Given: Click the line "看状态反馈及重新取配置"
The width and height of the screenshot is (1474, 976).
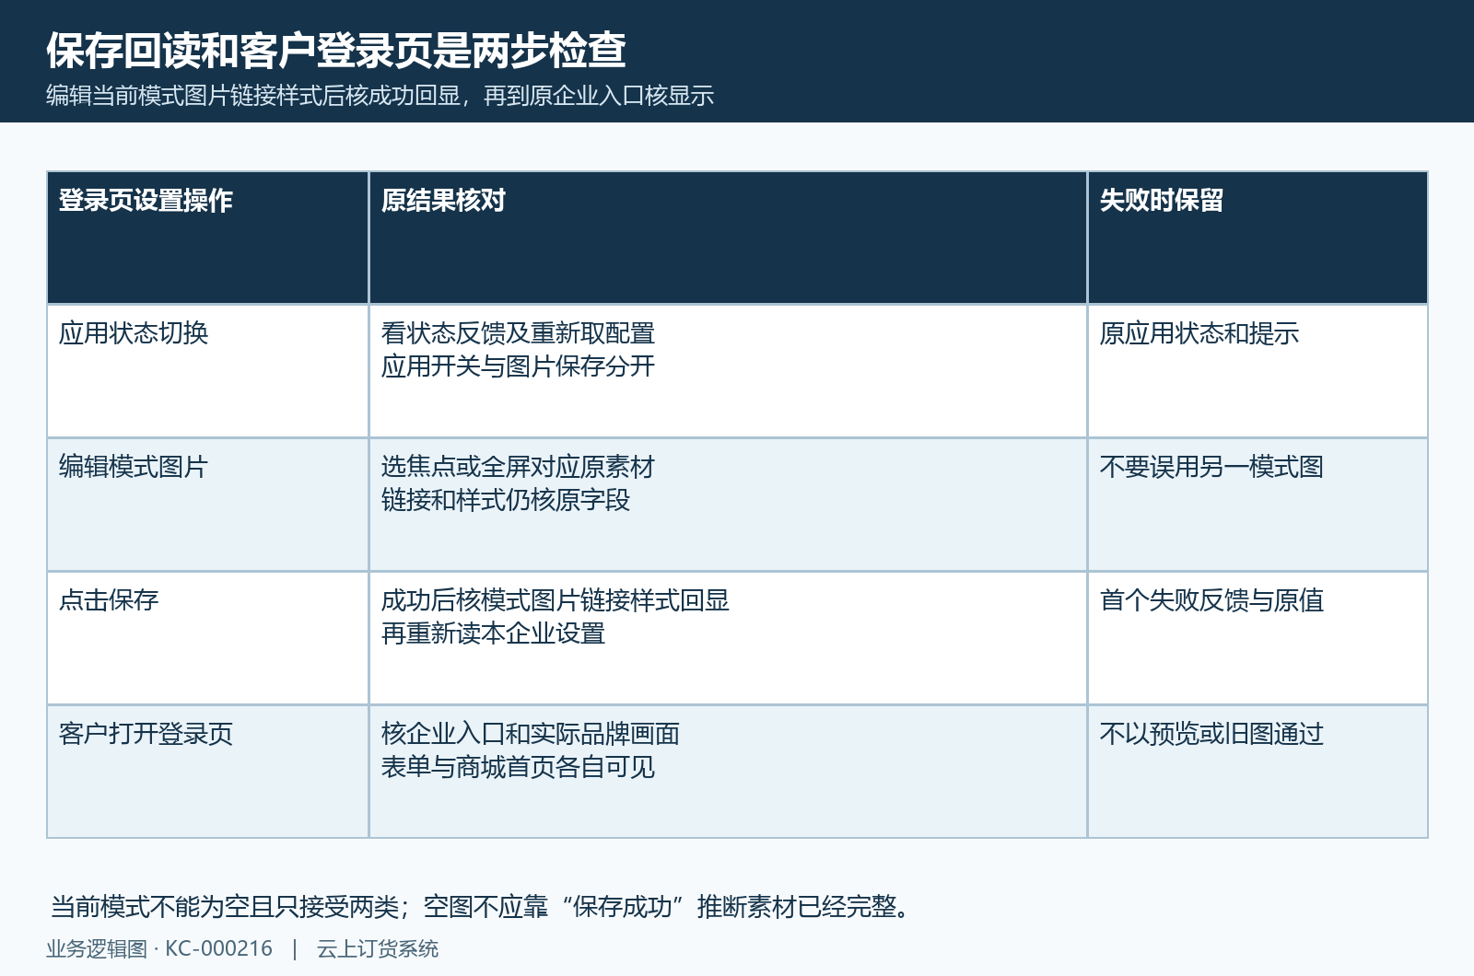Looking at the screenshot, I should pos(518,333).
